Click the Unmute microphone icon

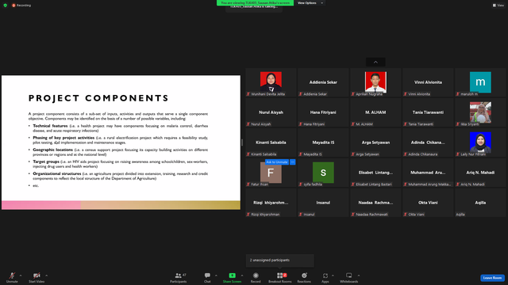click(x=12, y=275)
